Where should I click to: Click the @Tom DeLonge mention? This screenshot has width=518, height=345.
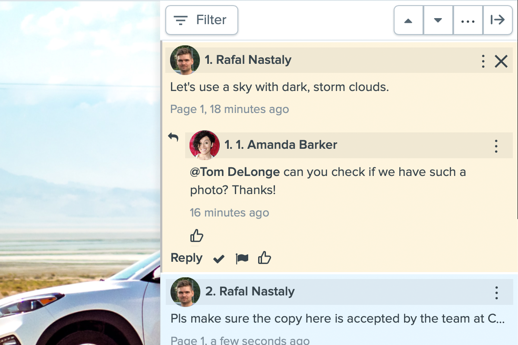(235, 172)
